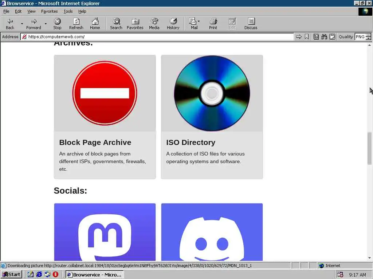Select the Browservice taskbar button
The height and width of the screenshot is (279, 373).
pos(94,275)
